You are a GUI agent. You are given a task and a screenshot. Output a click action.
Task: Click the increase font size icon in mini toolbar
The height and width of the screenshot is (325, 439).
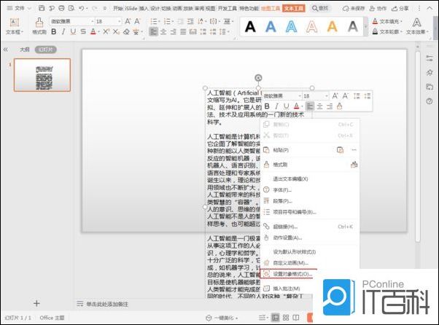335,95
